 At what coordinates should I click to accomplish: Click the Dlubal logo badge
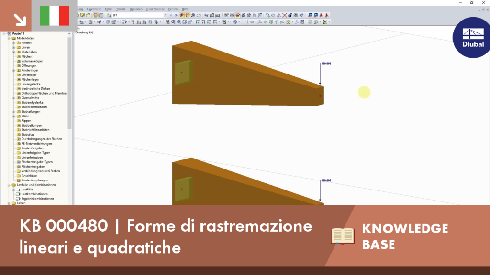(472, 37)
